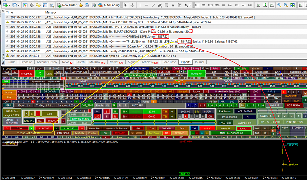Switch chart to M1 timeframe
Viewport: 307px width, 180px height.
point(197,5)
